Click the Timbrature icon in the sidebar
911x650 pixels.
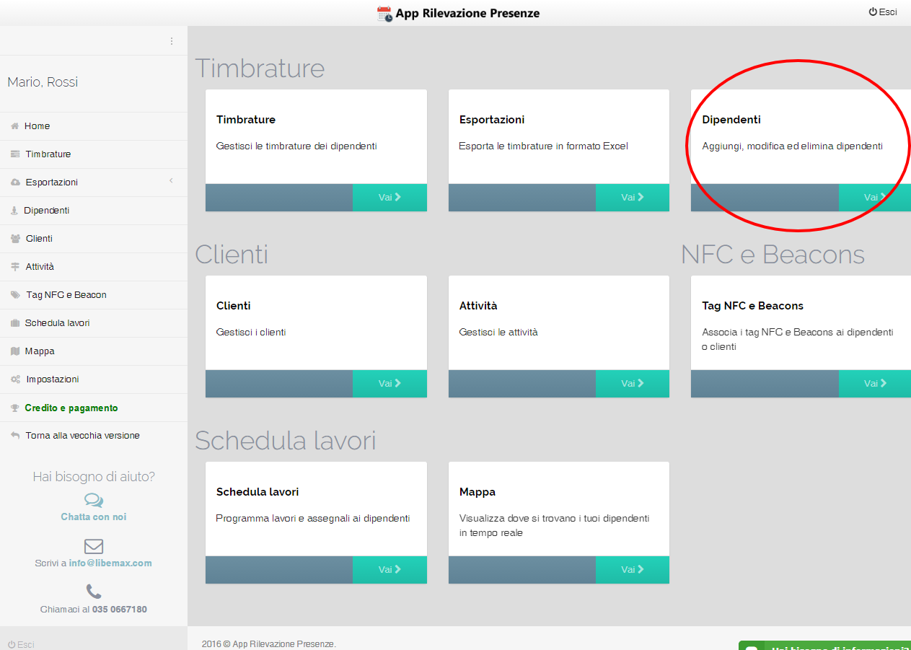point(15,154)
